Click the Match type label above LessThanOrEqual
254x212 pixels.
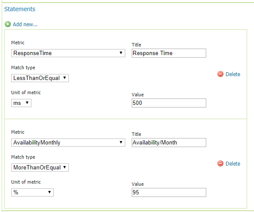coord(23,68)
